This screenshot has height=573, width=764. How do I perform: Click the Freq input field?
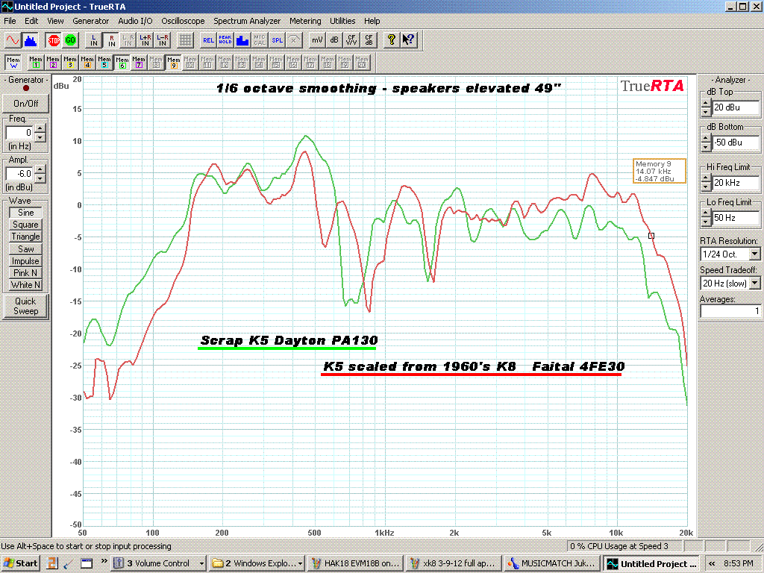pyautogui.click(x=19, y=133)
